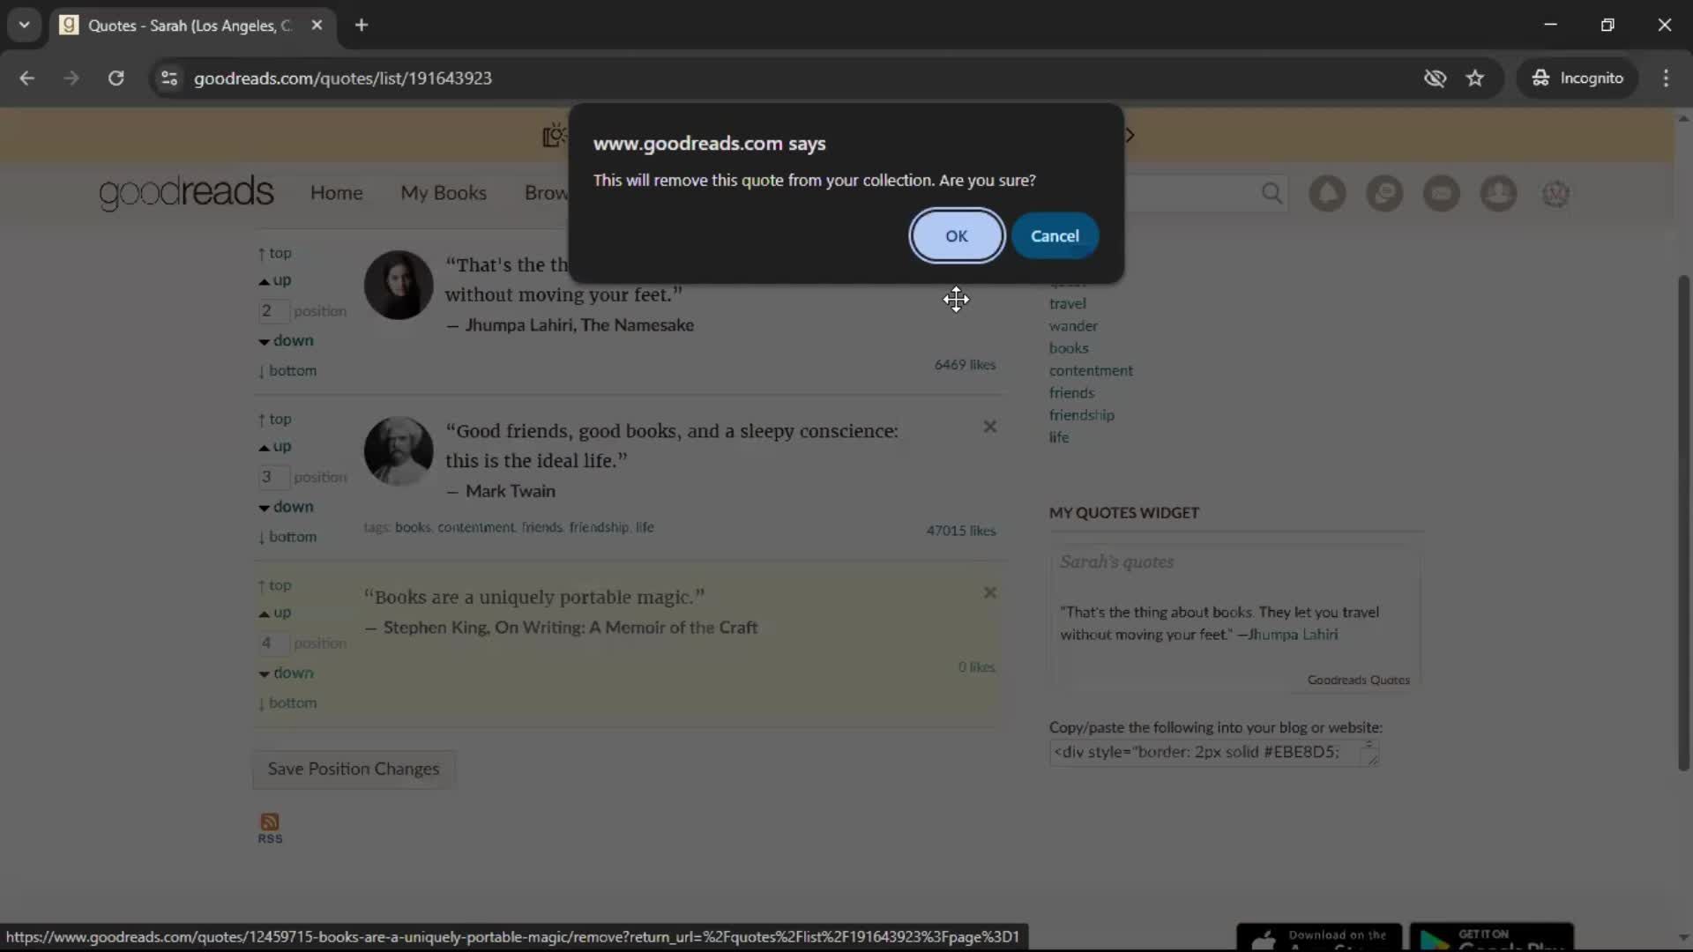Open Stephen King On Writing link
The height and width of the screenshot is (952, 1693).
pyautogui.click(x=571, y=628)
